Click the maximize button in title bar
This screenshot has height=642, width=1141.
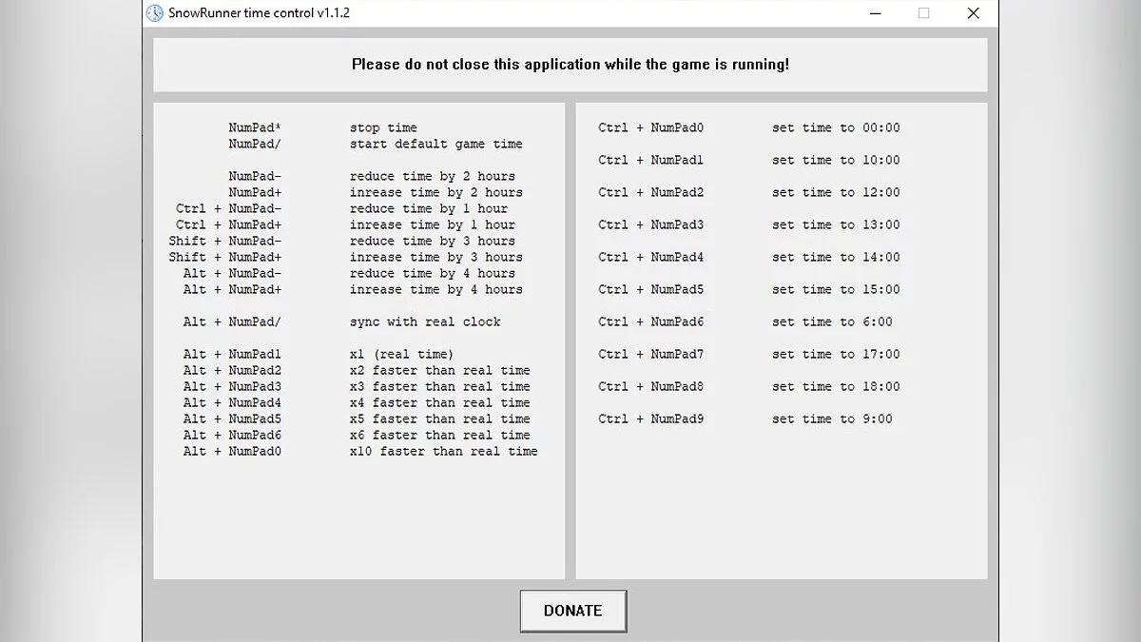(x=923, y=13)
